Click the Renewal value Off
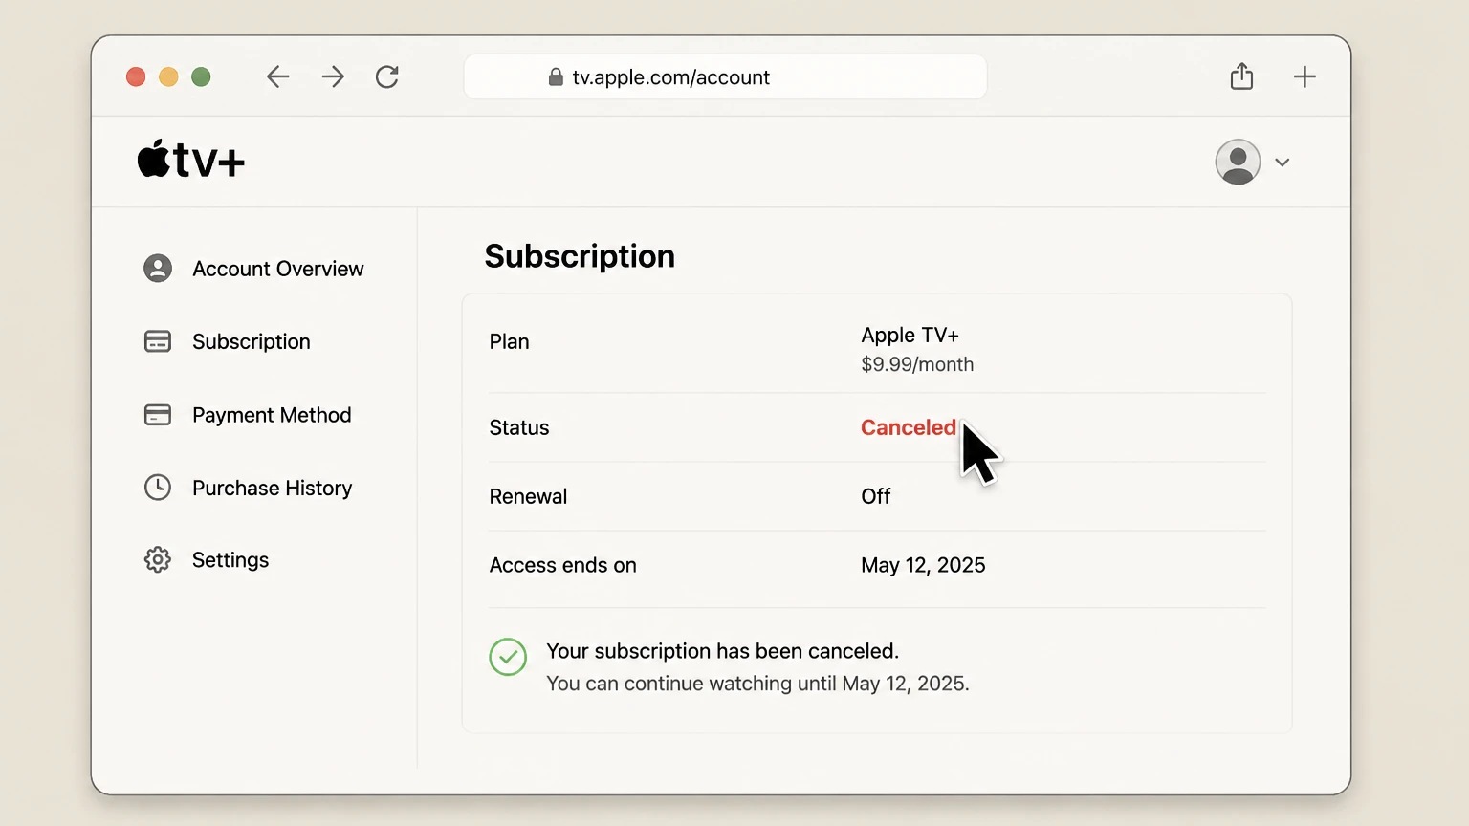 coord(875,496)
